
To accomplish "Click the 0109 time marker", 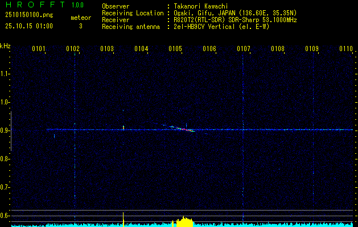I will point(312,49).
